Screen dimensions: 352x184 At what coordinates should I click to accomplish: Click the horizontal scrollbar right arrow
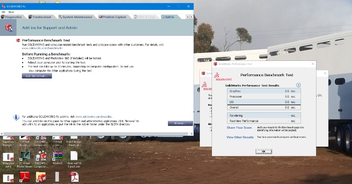192,134
